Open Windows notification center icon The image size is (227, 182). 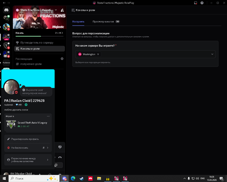[x=222, y=178]
